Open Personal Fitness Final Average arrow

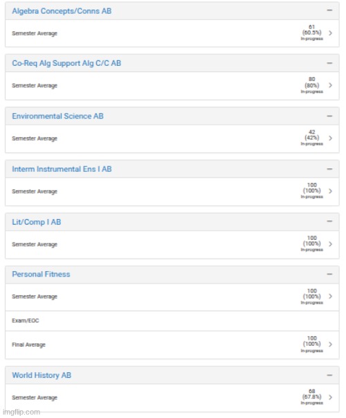pos(330,344)
